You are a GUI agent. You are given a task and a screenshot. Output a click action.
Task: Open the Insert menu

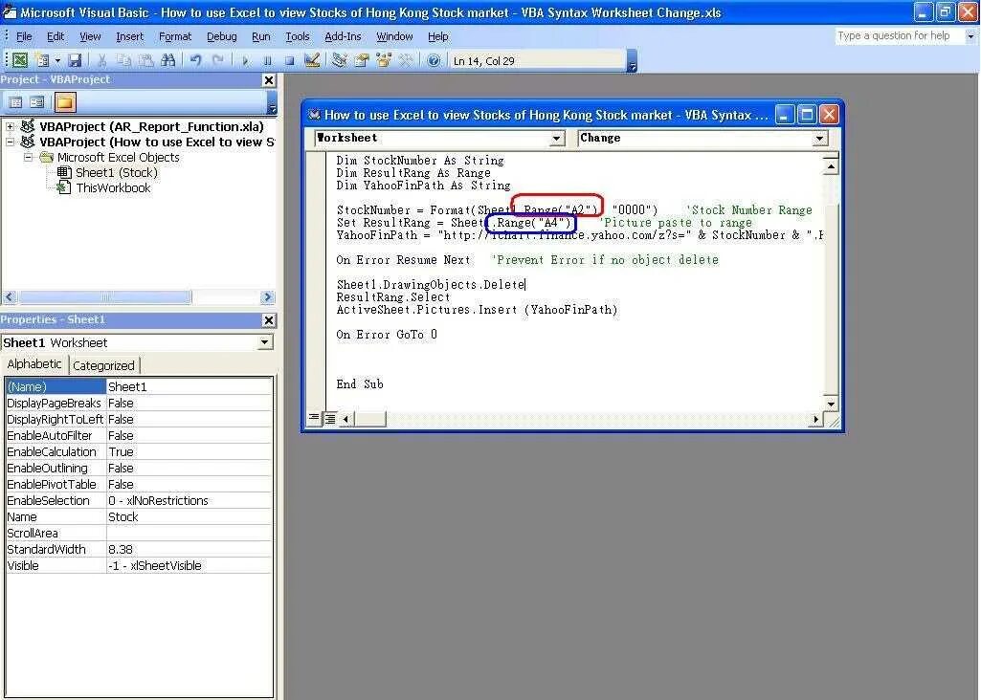[129, 37]
